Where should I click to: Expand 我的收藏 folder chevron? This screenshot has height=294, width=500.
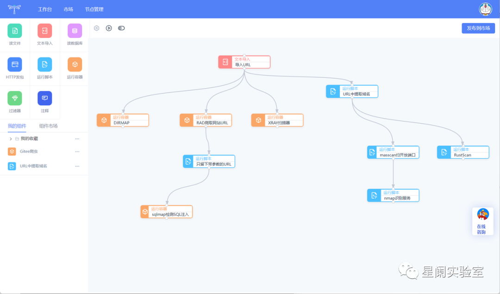point(11,139)
